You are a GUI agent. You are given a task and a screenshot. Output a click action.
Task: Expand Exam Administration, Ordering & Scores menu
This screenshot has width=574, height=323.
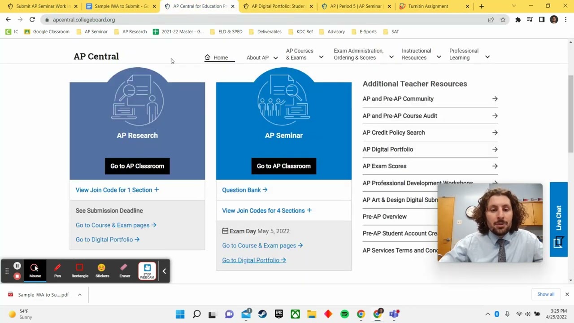(364, 54)
